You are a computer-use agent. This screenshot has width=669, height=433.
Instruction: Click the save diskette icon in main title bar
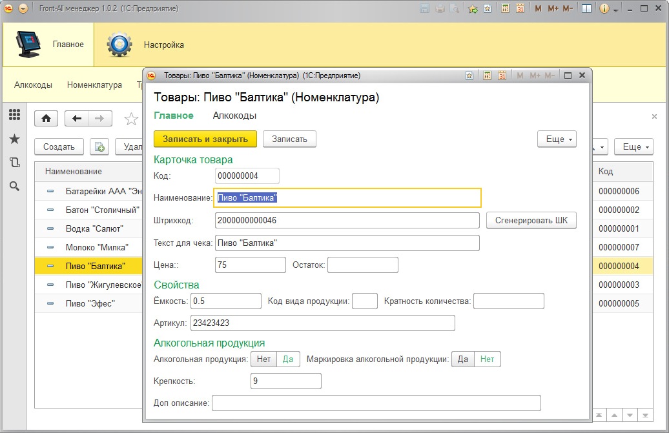[424, 8]
